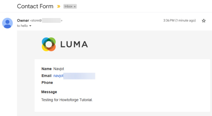Click the colorful Luma logo icon
Image resolution: width=212 pixels, height=116 pixels.
pyautogui.click(x=49, y=44)
